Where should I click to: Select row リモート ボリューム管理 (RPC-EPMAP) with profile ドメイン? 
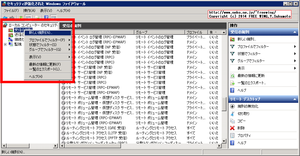(141, 123)
